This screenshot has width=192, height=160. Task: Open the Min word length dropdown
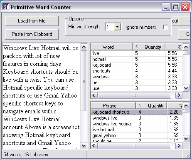click(x=117, y=27)
